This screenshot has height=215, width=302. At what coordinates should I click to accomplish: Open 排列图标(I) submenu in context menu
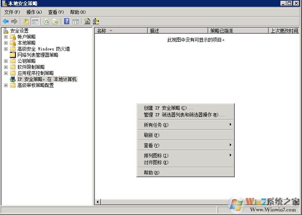click(186, 156)
